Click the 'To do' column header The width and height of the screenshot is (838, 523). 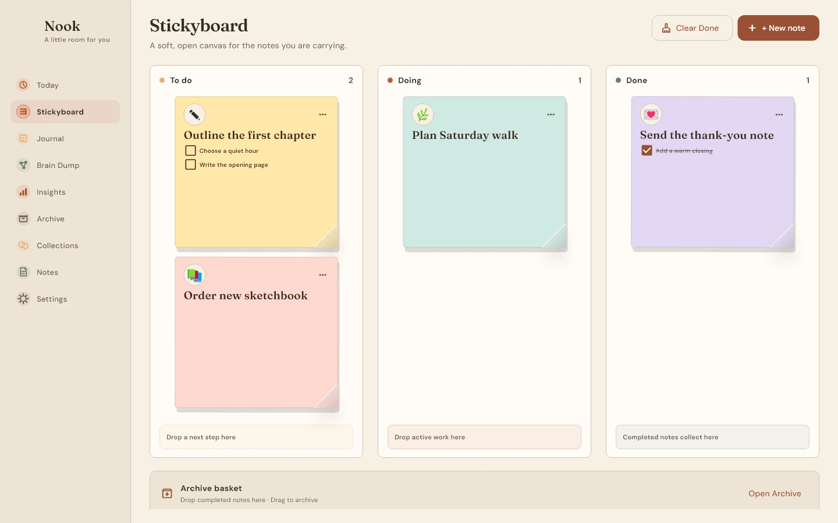tap(181, 80)
